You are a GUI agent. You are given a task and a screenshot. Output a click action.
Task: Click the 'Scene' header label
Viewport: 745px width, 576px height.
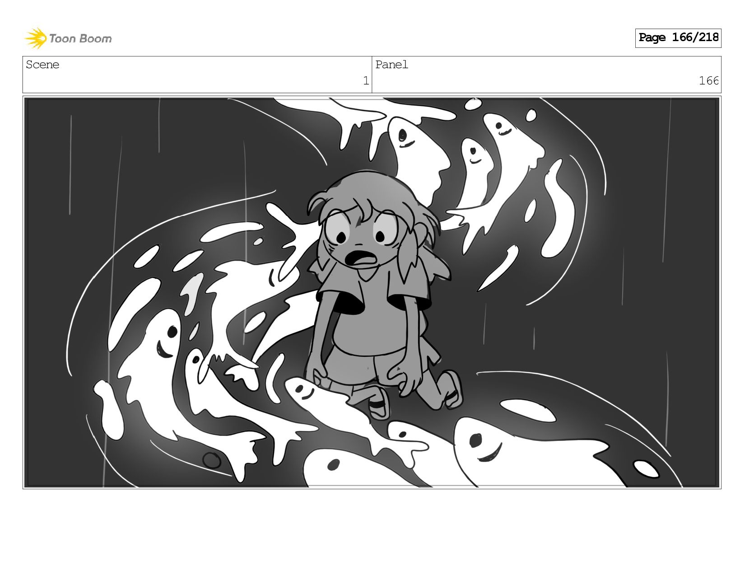[x=42, y=65]
